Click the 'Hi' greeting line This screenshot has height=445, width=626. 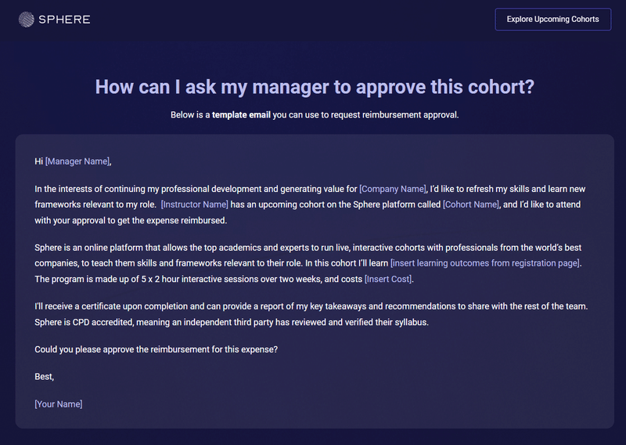click(x=39, y=161)
